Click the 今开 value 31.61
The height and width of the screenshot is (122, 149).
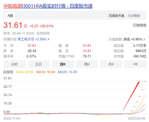pos(32,46)
